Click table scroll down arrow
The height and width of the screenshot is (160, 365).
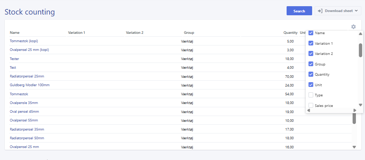(354, 147)
